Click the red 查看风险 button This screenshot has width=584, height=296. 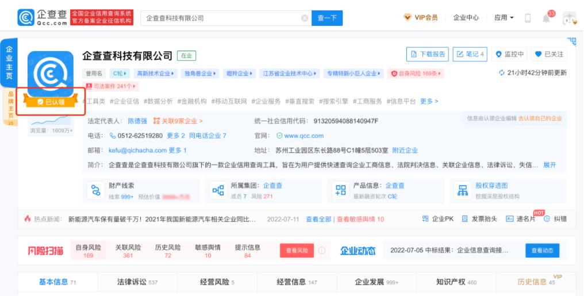297,251
